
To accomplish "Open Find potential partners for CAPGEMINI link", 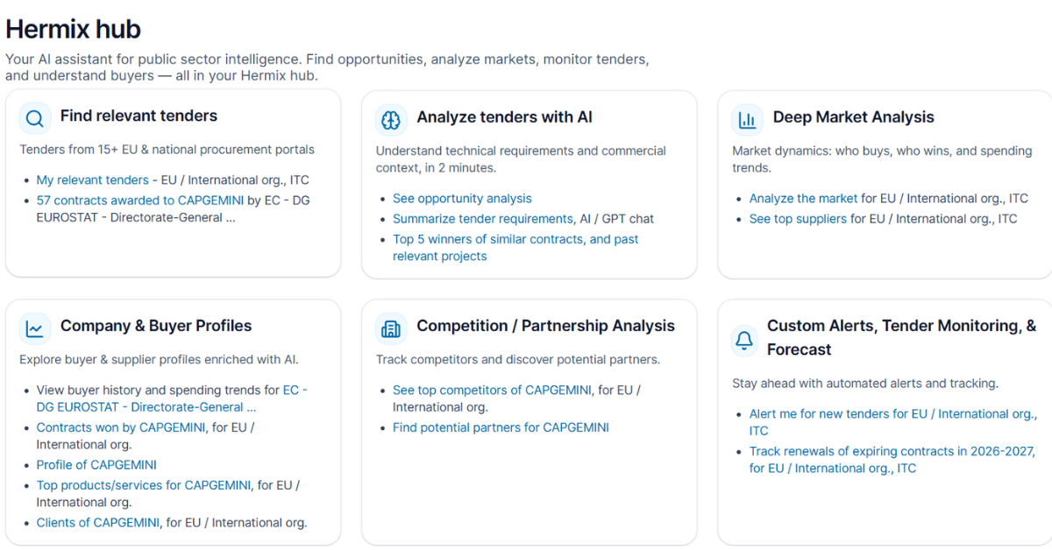I will [501, 428].
